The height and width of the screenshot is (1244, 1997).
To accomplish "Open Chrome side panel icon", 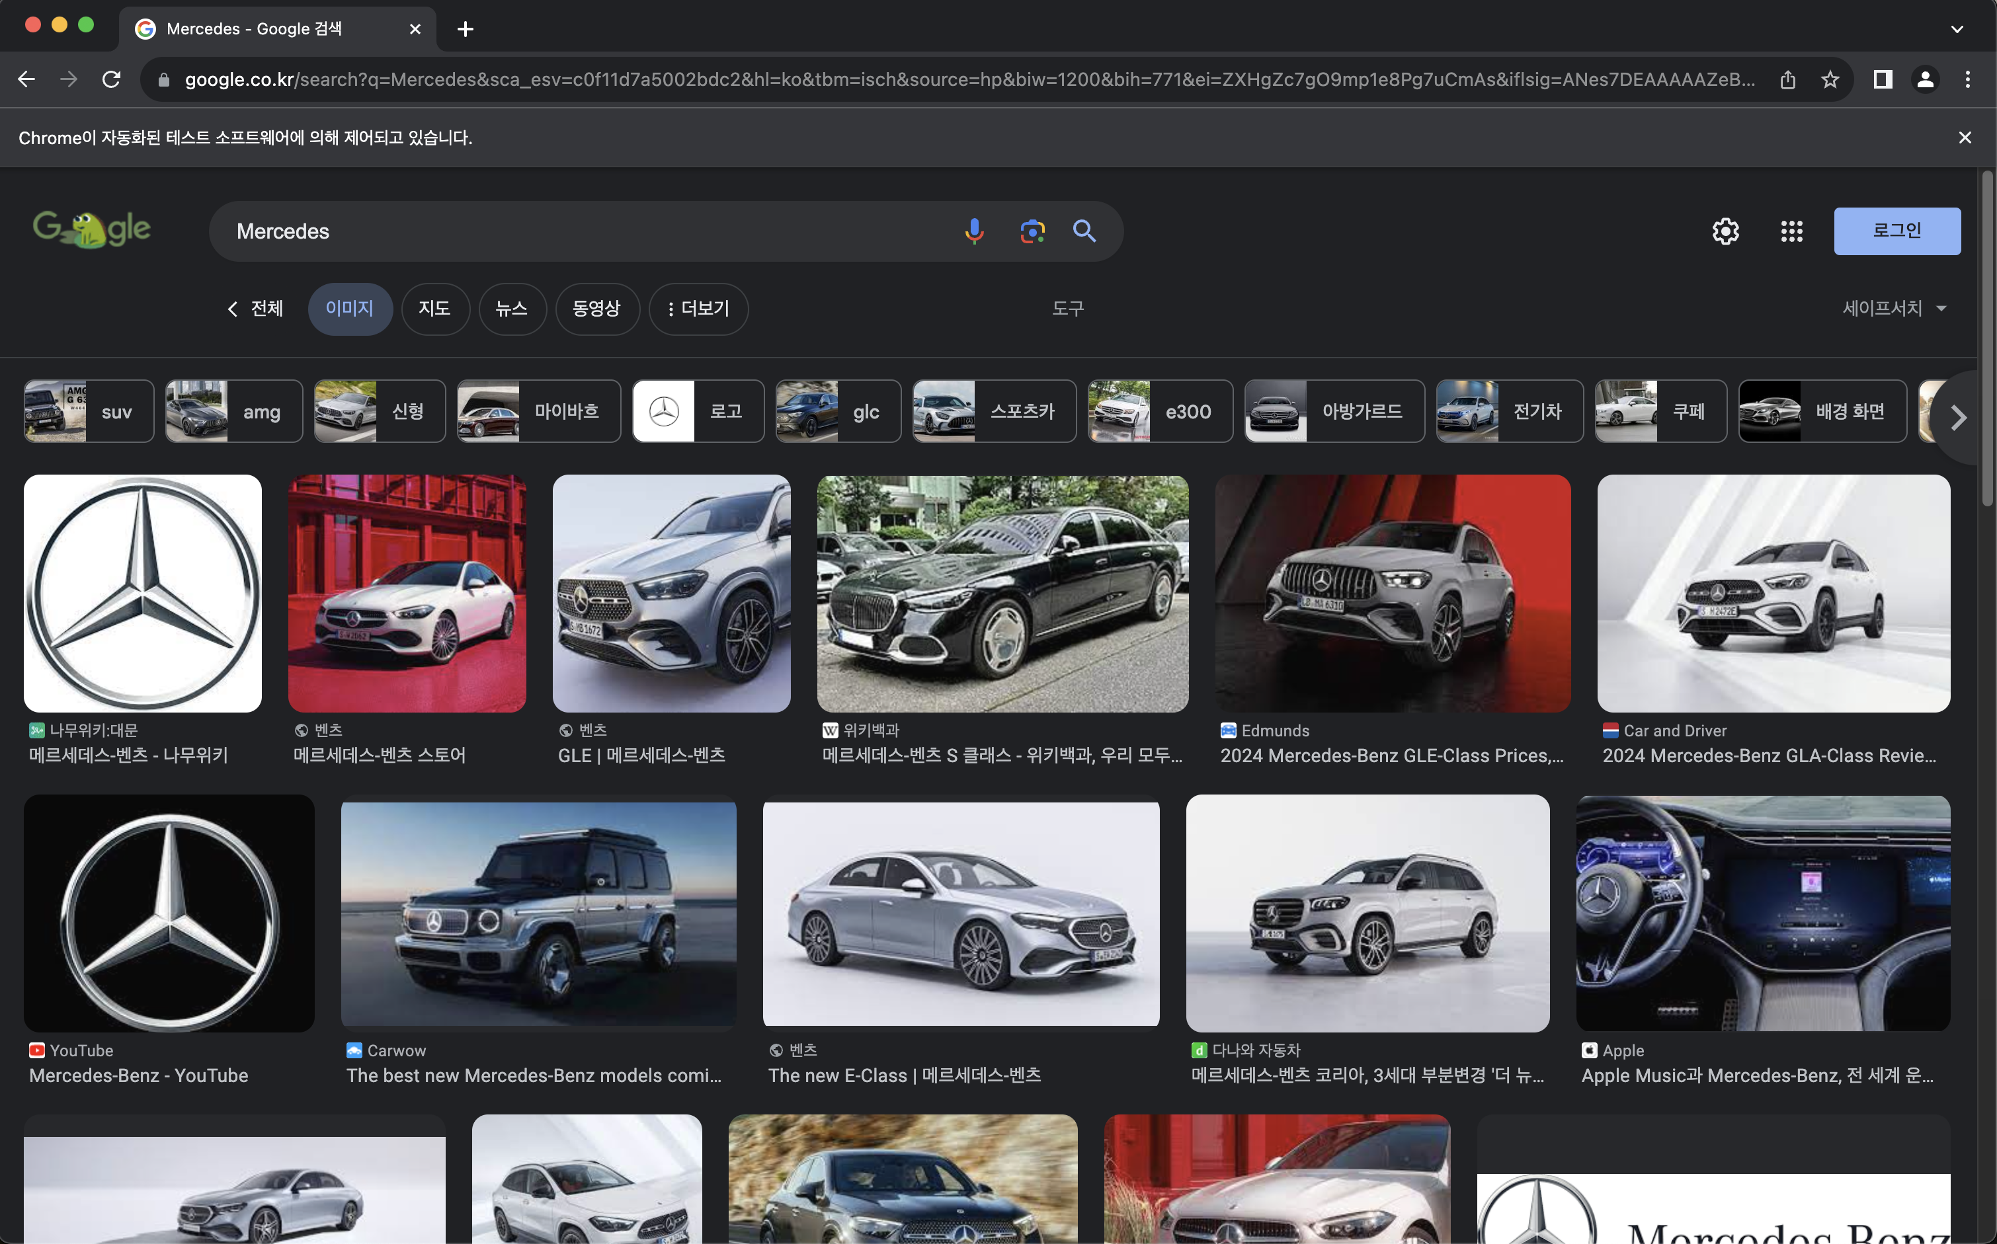I will pos(1883,80).
